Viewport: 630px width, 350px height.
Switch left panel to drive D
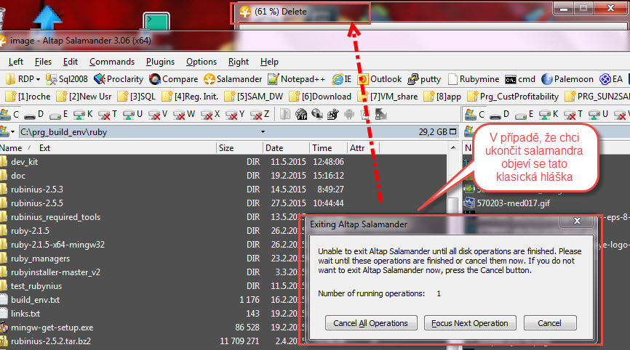pyautogui.click(x=33, y=114)
